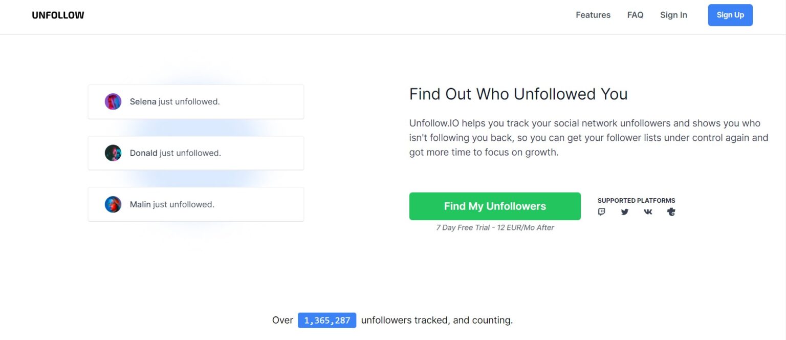Click the SUPPORTED PLATFORMS label
This screenshot has height=340, width=786.
point(637,200)
